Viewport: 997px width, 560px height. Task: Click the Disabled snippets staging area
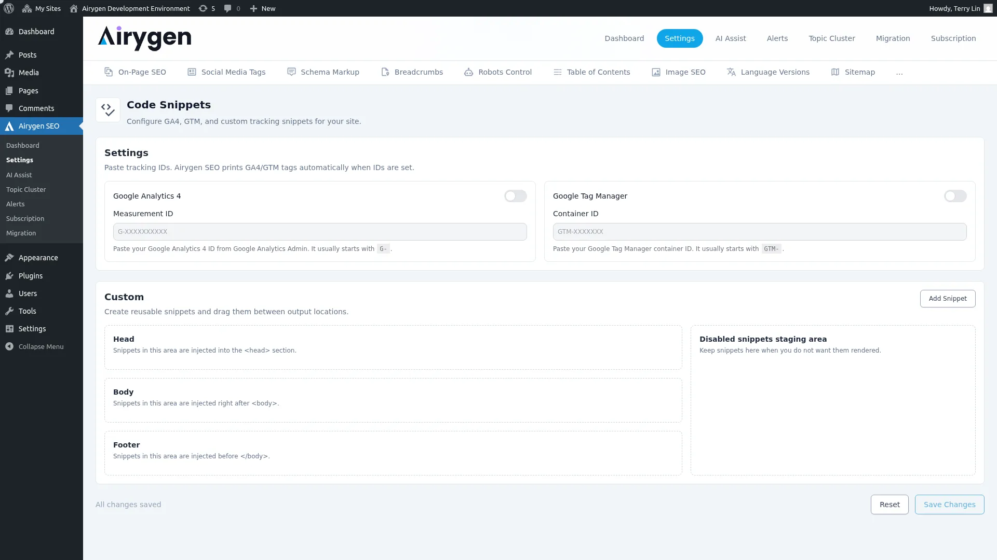833,400
